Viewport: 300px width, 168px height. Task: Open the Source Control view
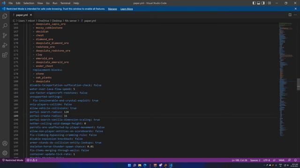pyautogui.click(x=5, y=35)
